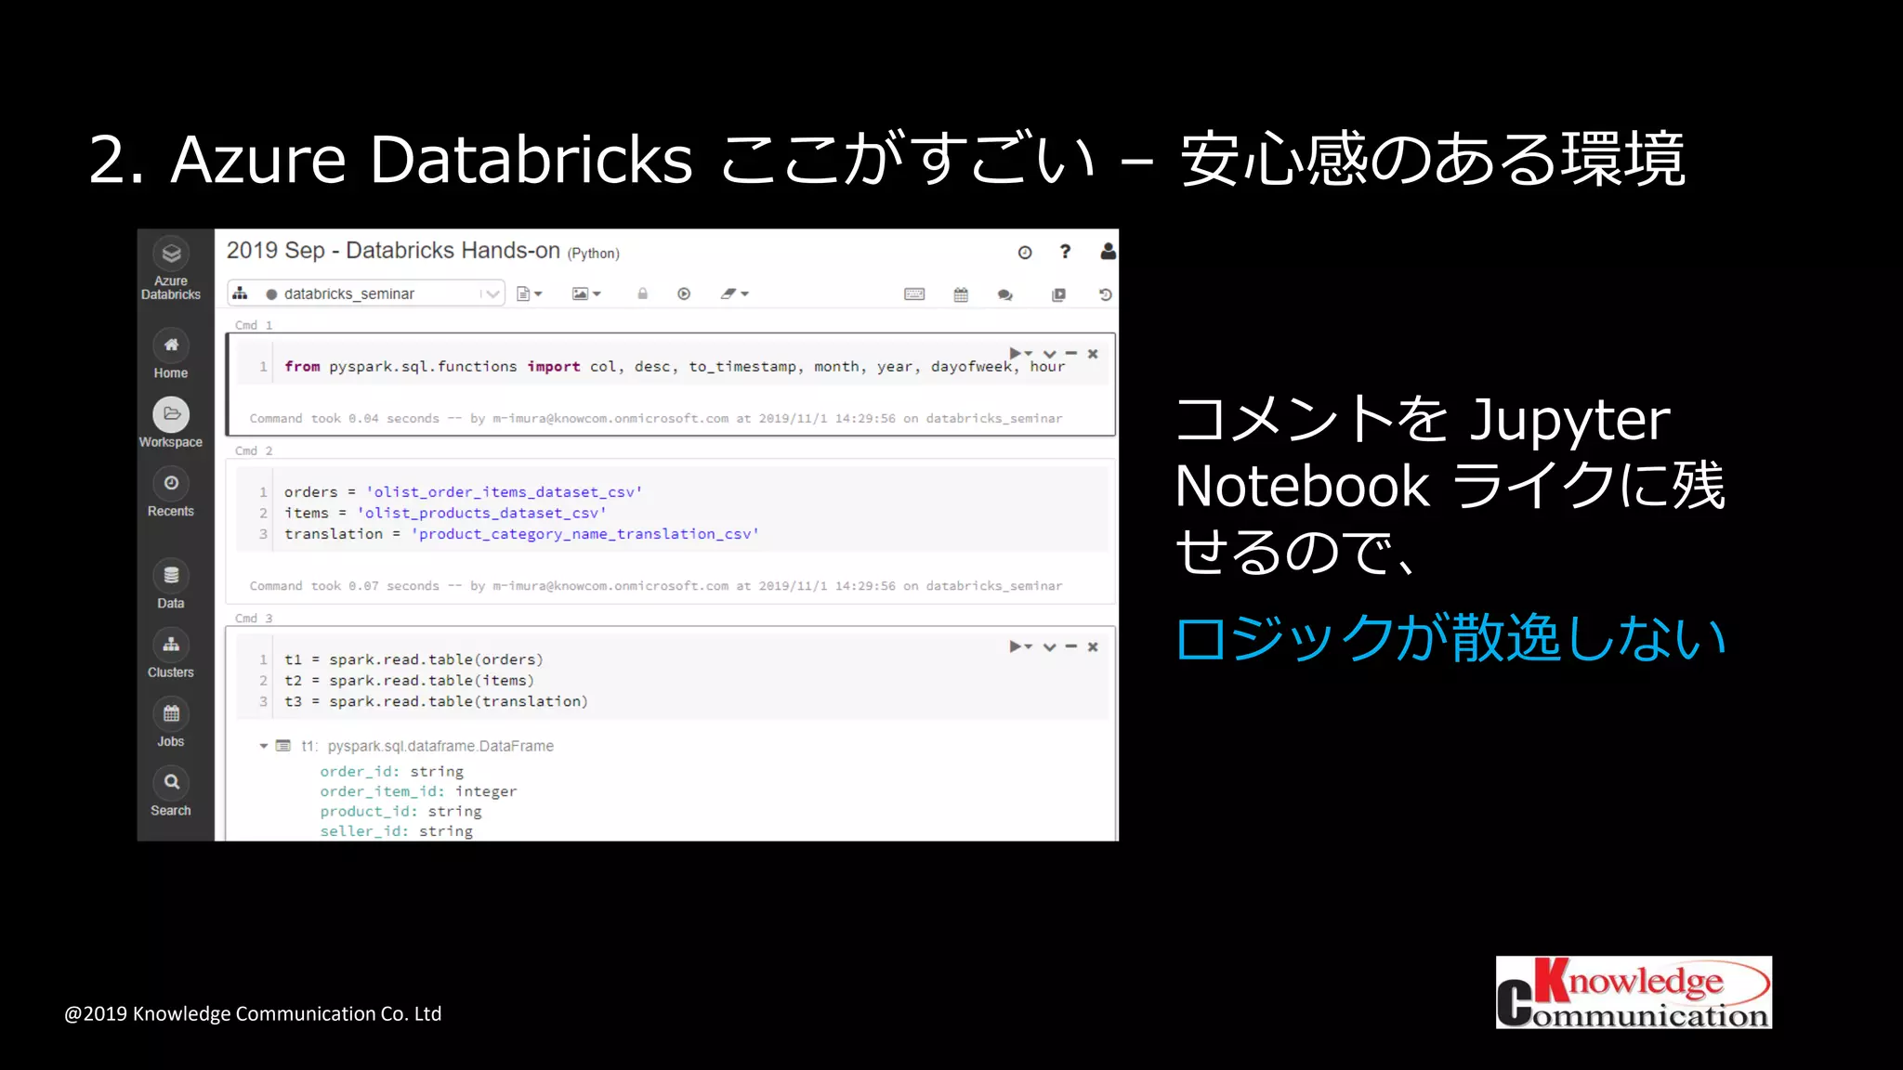Click the notebook title 2019 Sep - Databricks Hands-on
Image resolution: width=1903 pixels, height=1070 pixels.
pos(393,251)
